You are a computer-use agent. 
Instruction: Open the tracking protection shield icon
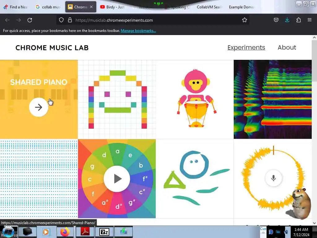coord(61,20)
